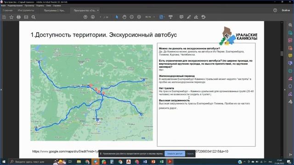Open the File menu
This screenshot has height=165, width=294.
pyautogui.click(x=3, y=5)
